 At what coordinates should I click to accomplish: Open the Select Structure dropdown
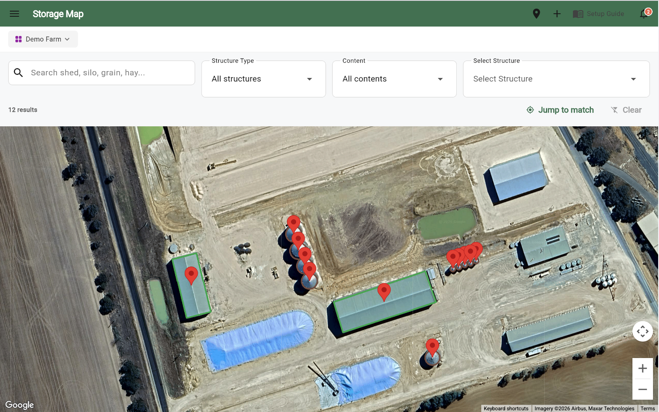(x=556, y=79)
